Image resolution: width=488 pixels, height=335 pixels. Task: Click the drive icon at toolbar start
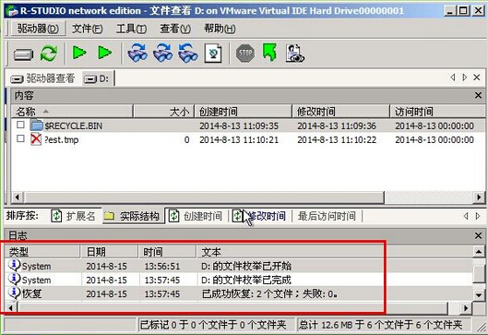point(23,54)
